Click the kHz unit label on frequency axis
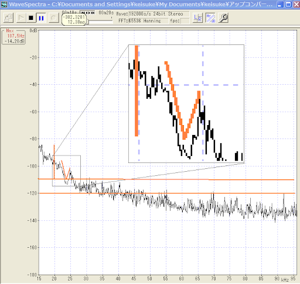 coord(285,280)
